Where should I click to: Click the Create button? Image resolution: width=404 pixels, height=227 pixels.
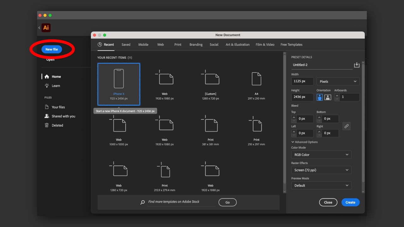click(350, 202)
